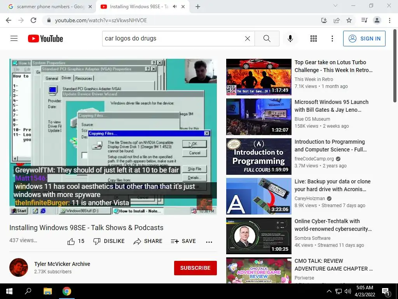Start voice search with the microphone
The image size is (398, 299).
click(290, 39)
